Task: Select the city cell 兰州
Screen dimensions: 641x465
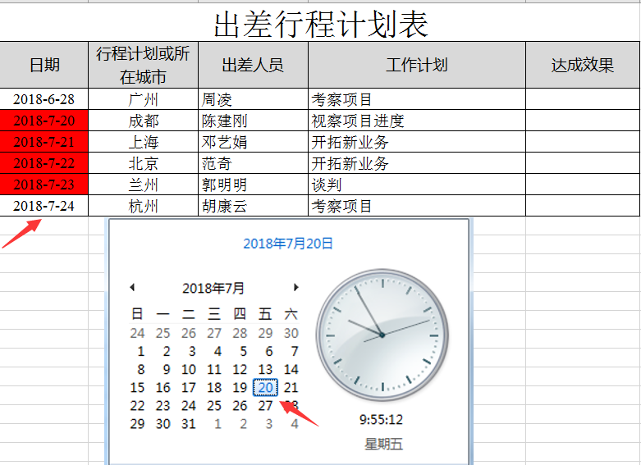Action: click(143, 185)
